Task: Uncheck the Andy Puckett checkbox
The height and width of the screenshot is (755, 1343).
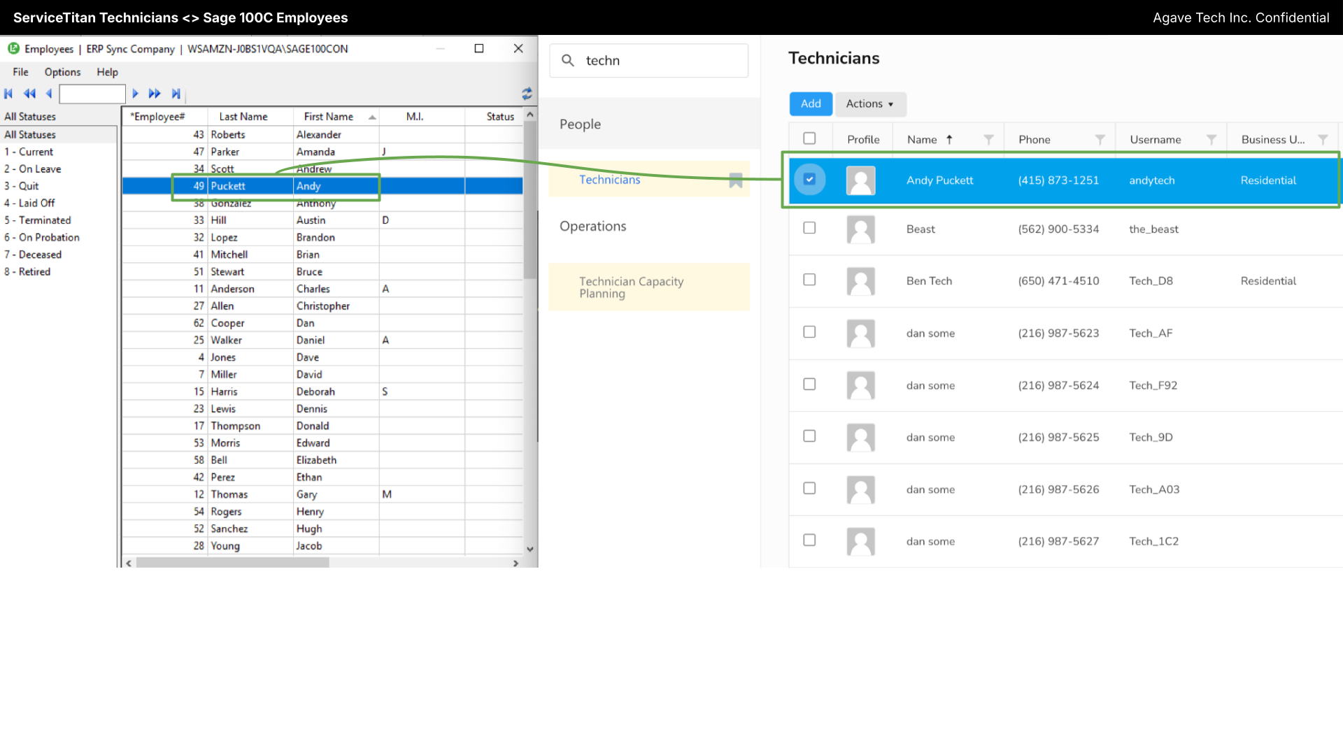Action: coord(809,180)
